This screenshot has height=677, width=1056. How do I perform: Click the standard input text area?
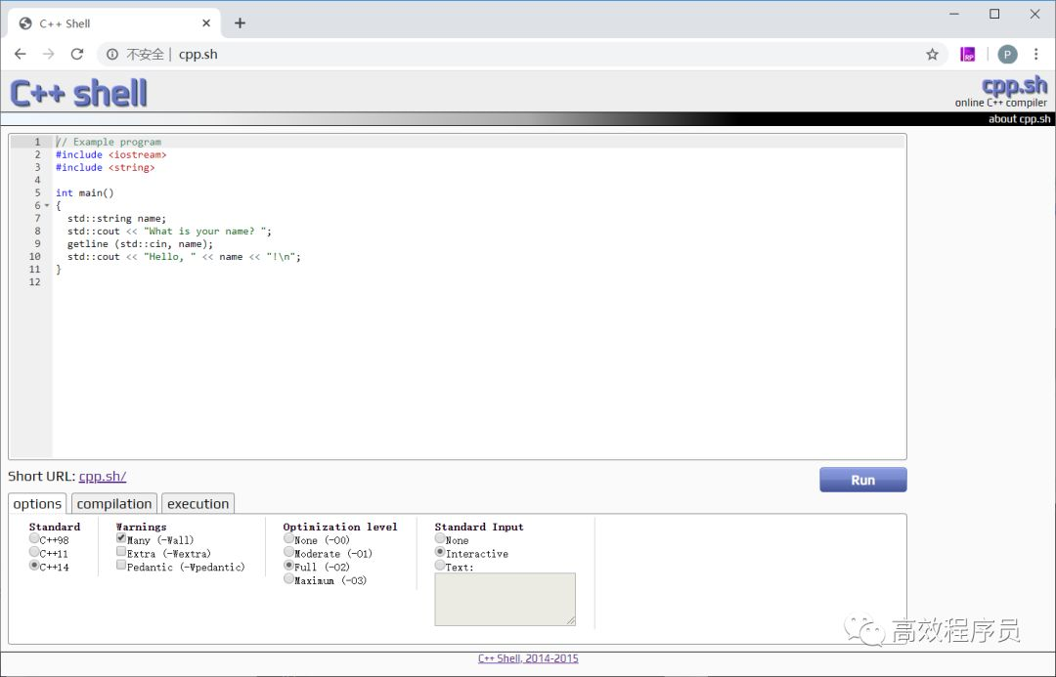click(x=506, y=599)
